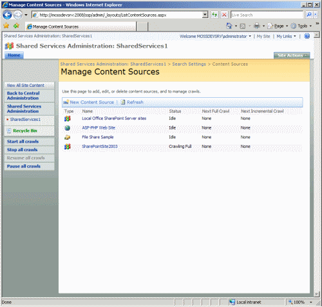Open Shared Services Administration sidebar link
The image size is (322, 307).
point(24,109)
